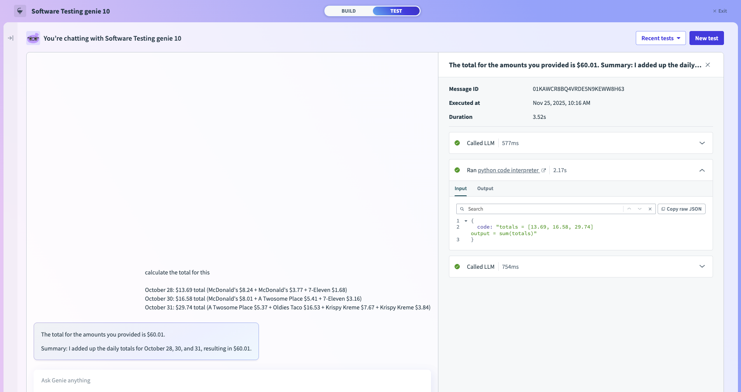Close the message details panel
741x392 pixels.
pyautogui.click(x=708, y=65)
